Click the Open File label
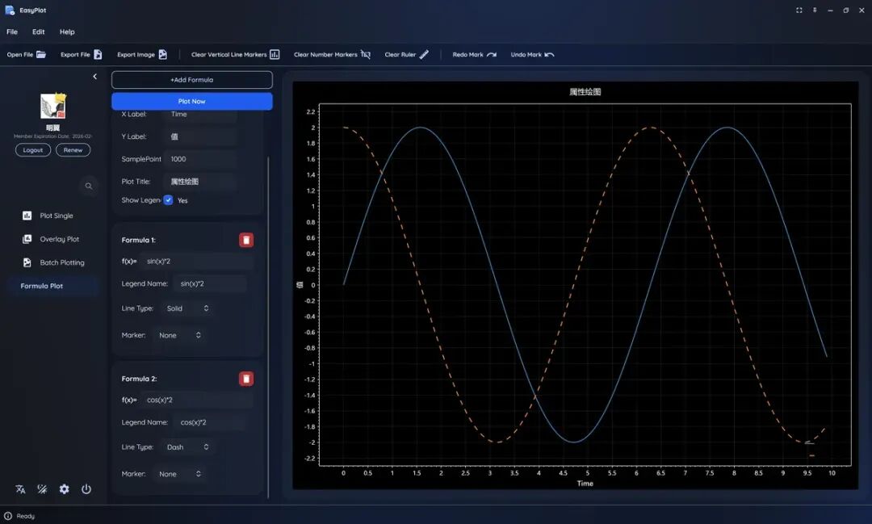 tap(20, 55)
